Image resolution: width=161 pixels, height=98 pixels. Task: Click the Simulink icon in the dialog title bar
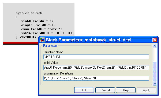tap(42, 40)
